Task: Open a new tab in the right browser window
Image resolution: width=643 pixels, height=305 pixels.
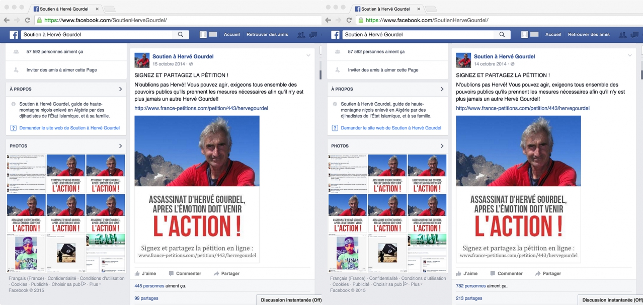Action: [x=431, y=9]
